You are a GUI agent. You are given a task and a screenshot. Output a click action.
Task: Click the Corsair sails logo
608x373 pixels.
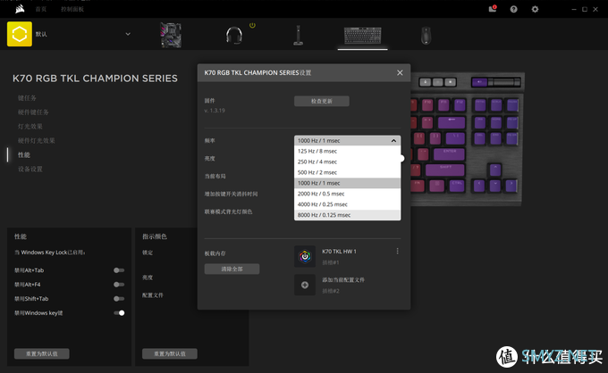(20, 9)
